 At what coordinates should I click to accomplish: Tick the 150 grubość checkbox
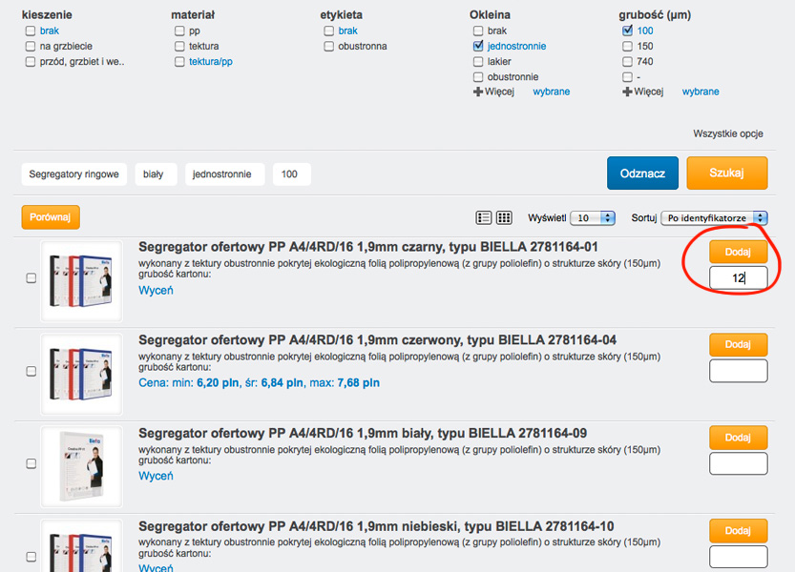pos(627,46)
